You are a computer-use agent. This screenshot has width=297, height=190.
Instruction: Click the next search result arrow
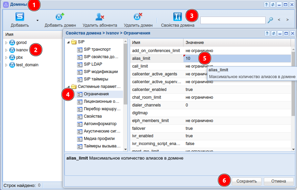click(x=287, y=20)
